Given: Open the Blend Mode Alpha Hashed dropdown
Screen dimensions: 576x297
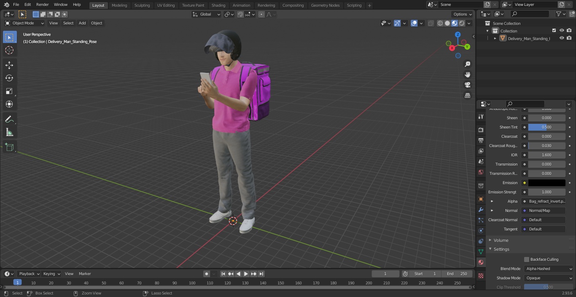Looking at the screenshot, I should coord(549,269).
